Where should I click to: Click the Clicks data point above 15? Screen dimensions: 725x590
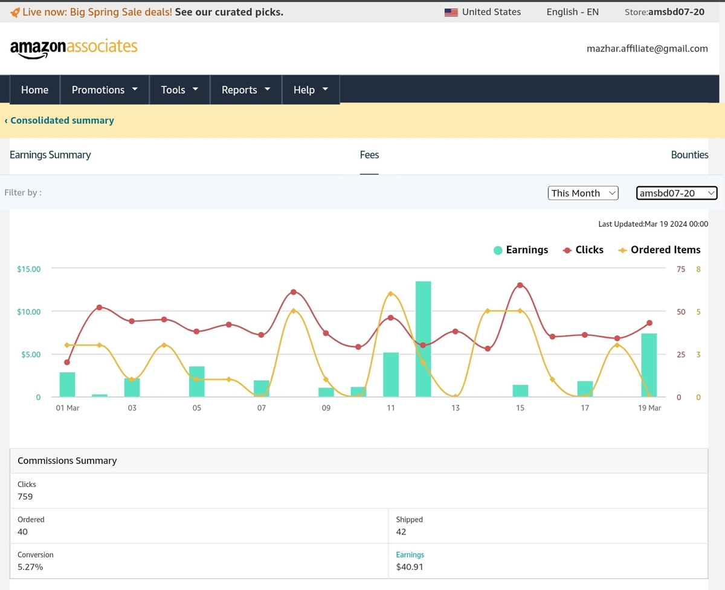tap(520, 285)
